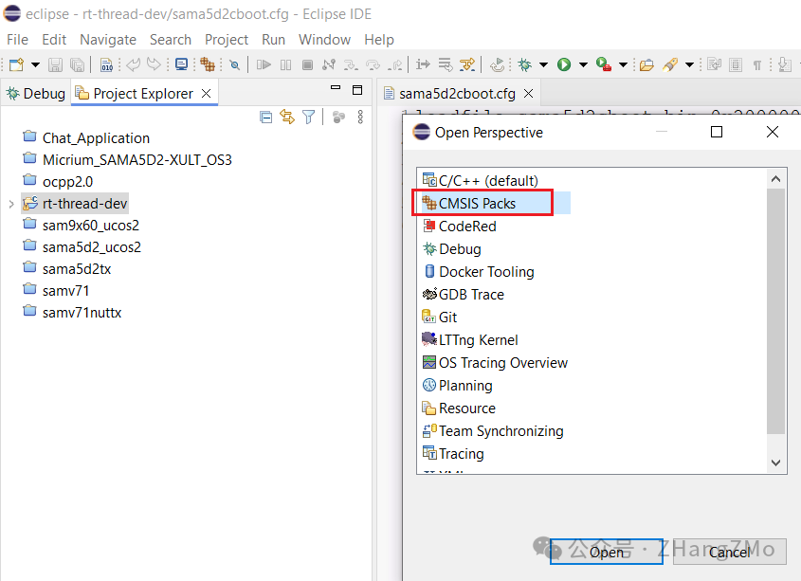
Task: Click the Resume debug icon
Action: point(264,64)
